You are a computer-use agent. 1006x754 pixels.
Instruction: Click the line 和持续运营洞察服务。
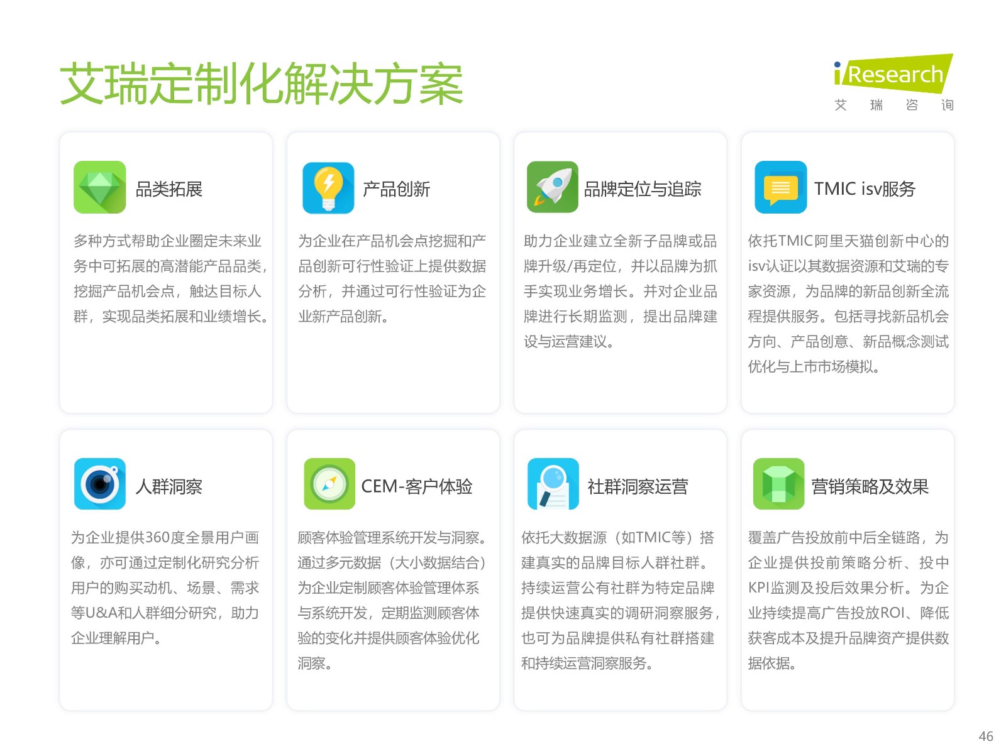[x=587, y=664]
